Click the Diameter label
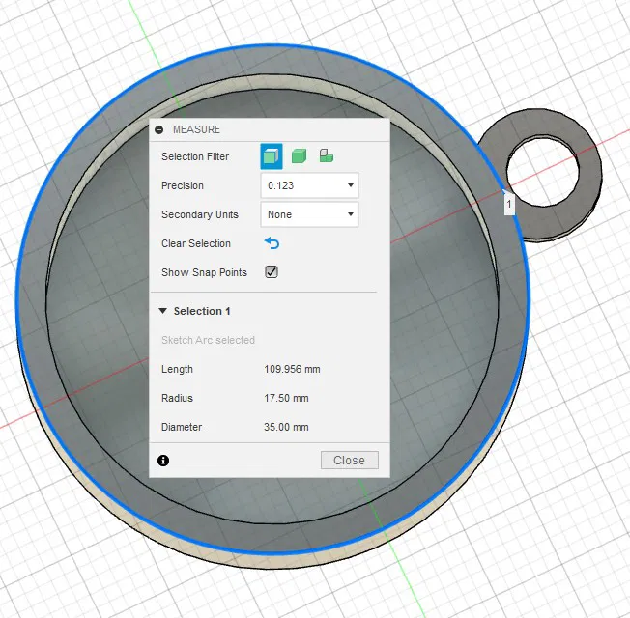This screenshot has width=630, height=618. point(182,427)
